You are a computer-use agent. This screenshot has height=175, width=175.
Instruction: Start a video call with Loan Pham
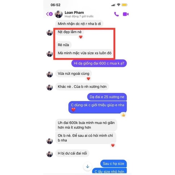[126, 14]
